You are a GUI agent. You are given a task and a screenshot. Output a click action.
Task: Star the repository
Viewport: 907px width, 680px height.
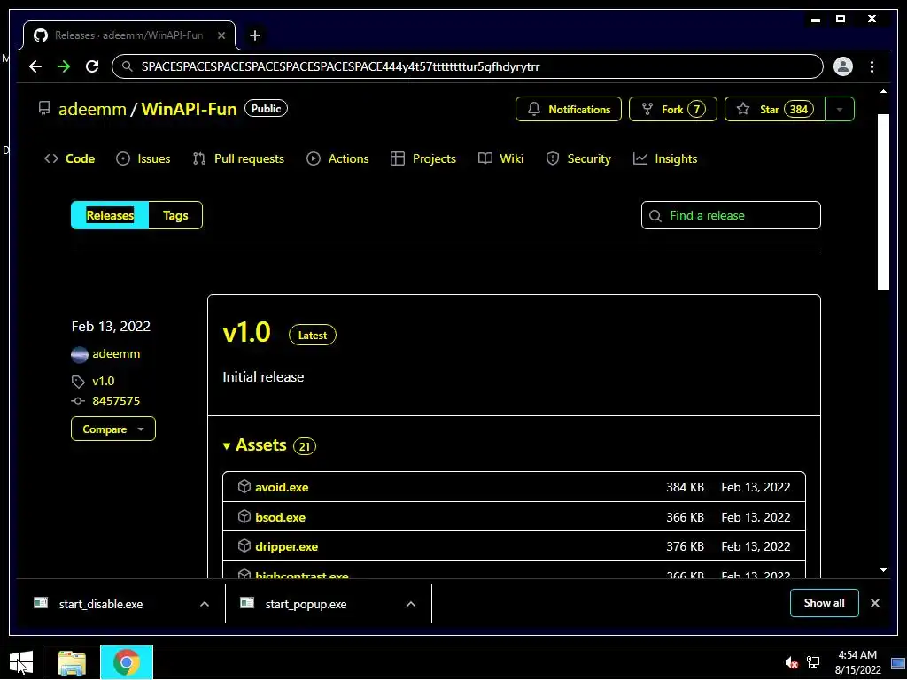[774, 109]
